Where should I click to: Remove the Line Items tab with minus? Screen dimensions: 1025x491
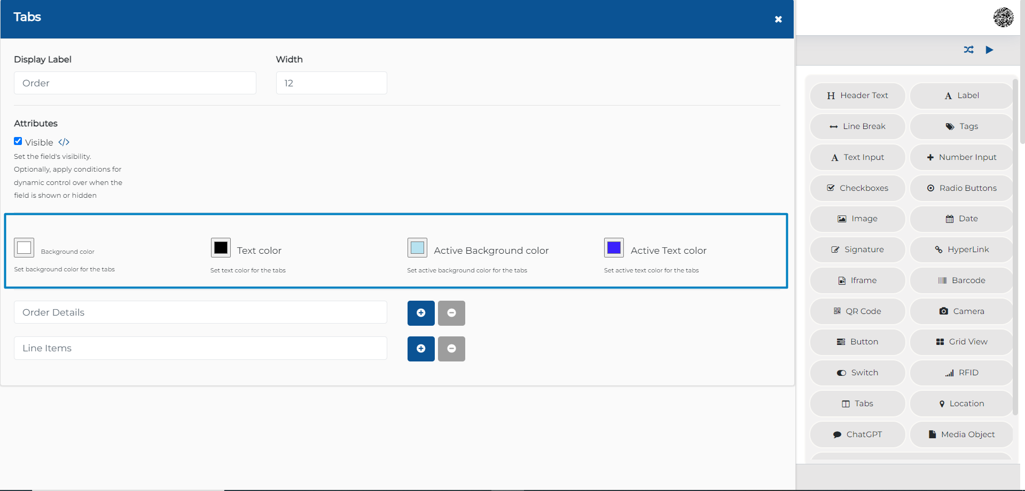click(451, 349)
